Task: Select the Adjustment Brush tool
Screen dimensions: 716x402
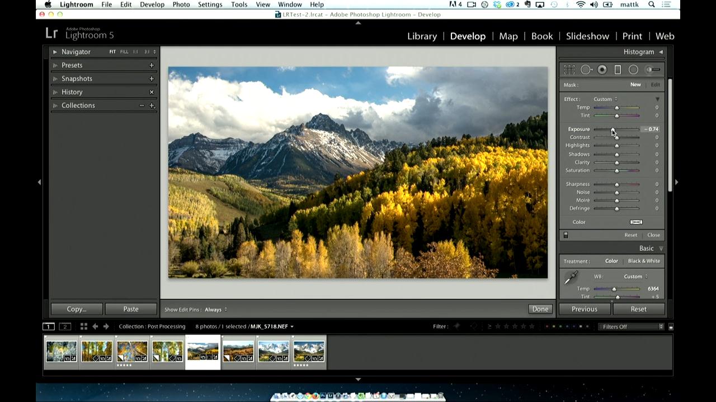Action: (x=653, y=70)
